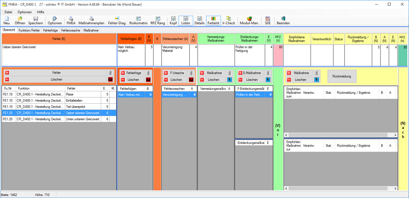Switch to the Fehlerursache tab

click(x=71, y=30)
